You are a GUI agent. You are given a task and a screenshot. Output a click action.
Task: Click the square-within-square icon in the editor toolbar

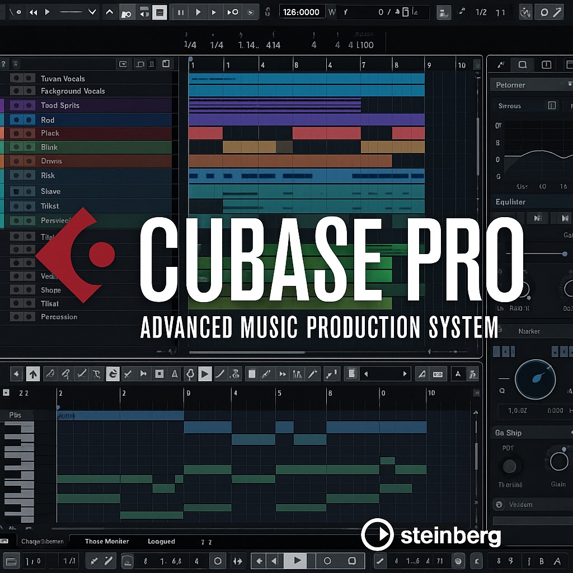[159, 374]
